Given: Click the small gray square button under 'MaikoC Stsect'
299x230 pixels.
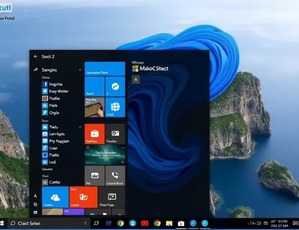Looking at the screenshot, I should [136, 79].
